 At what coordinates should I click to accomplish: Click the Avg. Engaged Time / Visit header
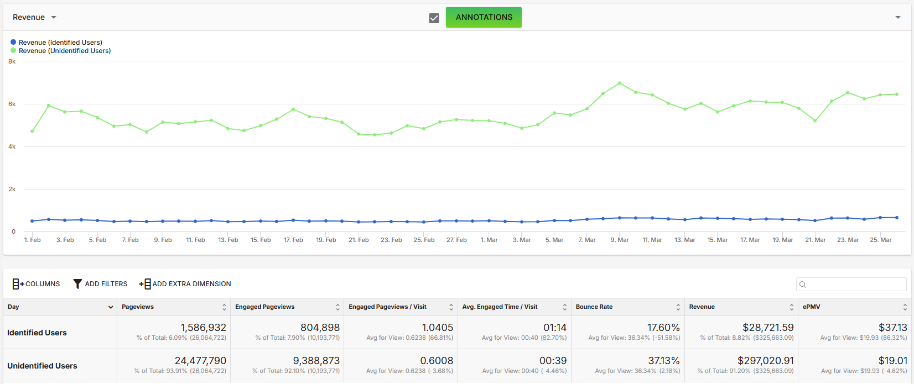pos(500,307)
